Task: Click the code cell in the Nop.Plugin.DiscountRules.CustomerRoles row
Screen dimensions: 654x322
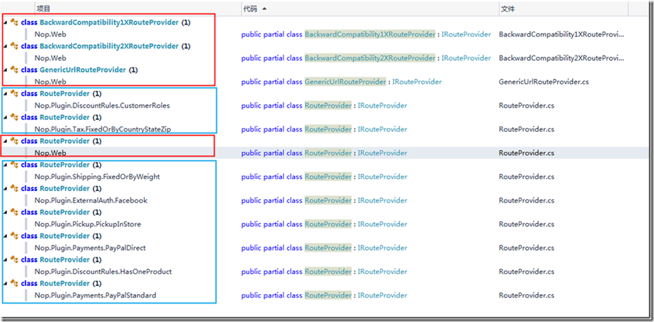Action: (324, 105)
